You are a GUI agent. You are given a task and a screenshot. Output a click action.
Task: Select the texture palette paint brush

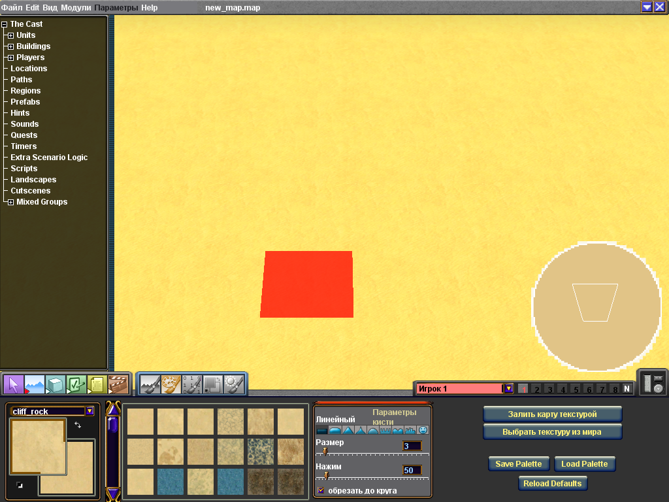171,384
